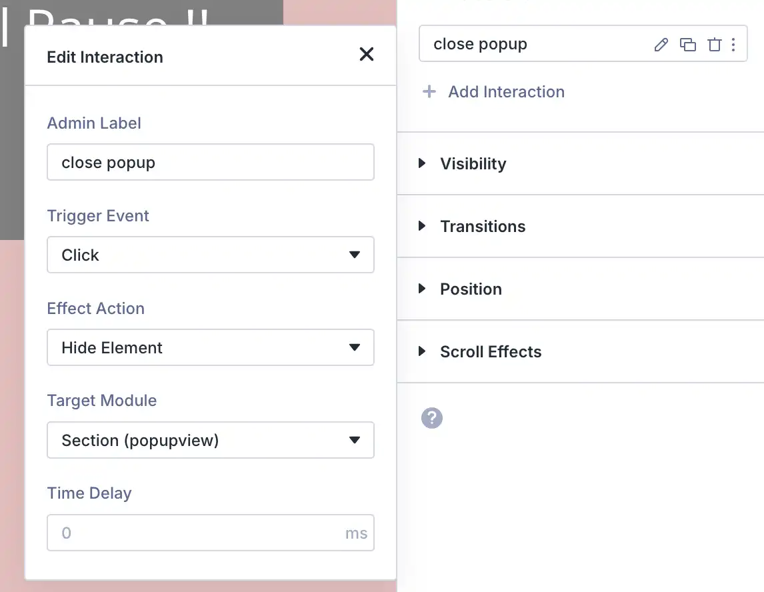Expand the Transitions section
The height and width of the screenshot is (592, 764).
(482, 227)
